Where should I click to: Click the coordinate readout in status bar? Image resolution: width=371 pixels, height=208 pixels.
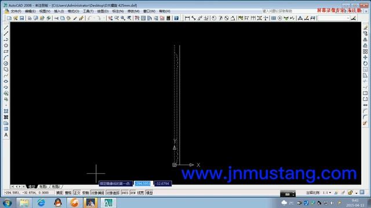tap(27, 192)
